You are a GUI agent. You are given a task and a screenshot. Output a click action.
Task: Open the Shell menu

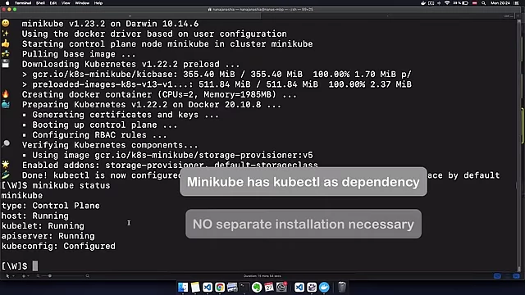(x=40, y=3)
